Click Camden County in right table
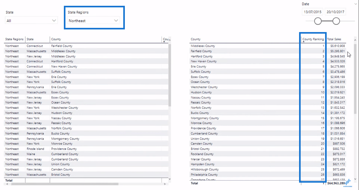 click(202, 144)
